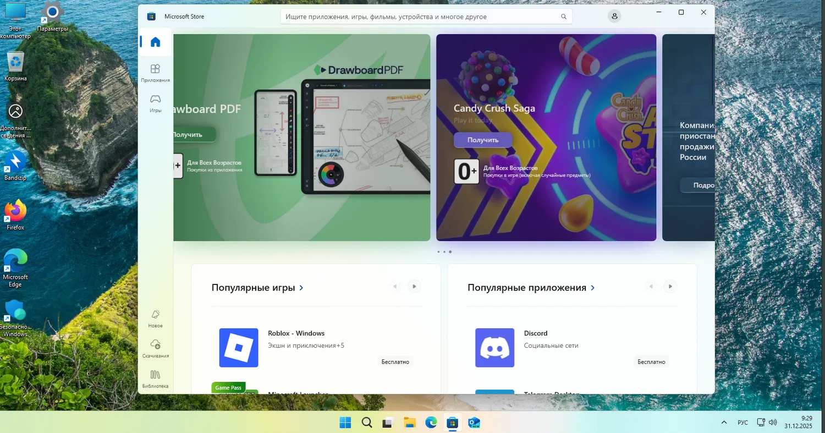Open the Приложения section in sidebar
Viewport: 825px width, 433px height.
click(x=155, y=73)
